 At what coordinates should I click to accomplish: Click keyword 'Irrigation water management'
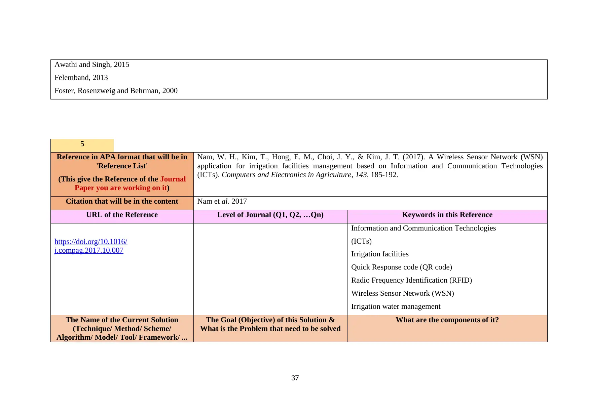396,306
